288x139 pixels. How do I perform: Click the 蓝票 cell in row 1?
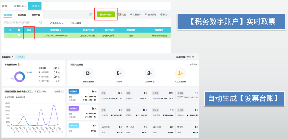tap(131, 36)
